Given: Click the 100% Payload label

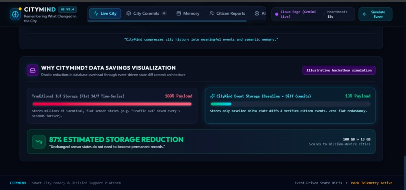Looking at the screenshot, I should pos(179,96).
